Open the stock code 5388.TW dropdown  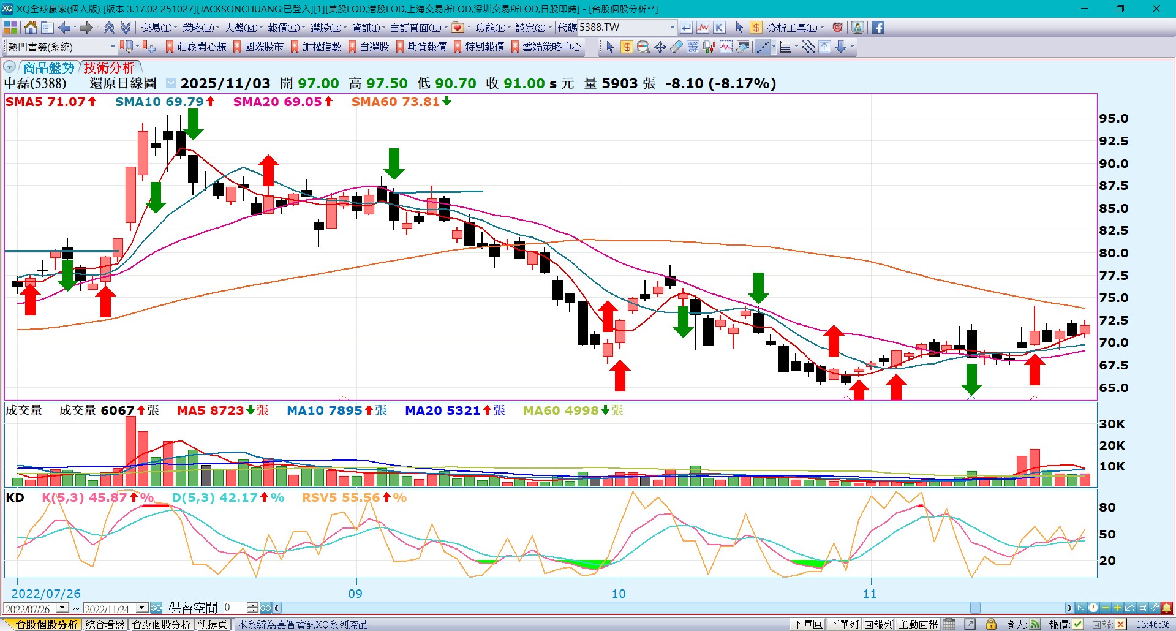[673, 28]
